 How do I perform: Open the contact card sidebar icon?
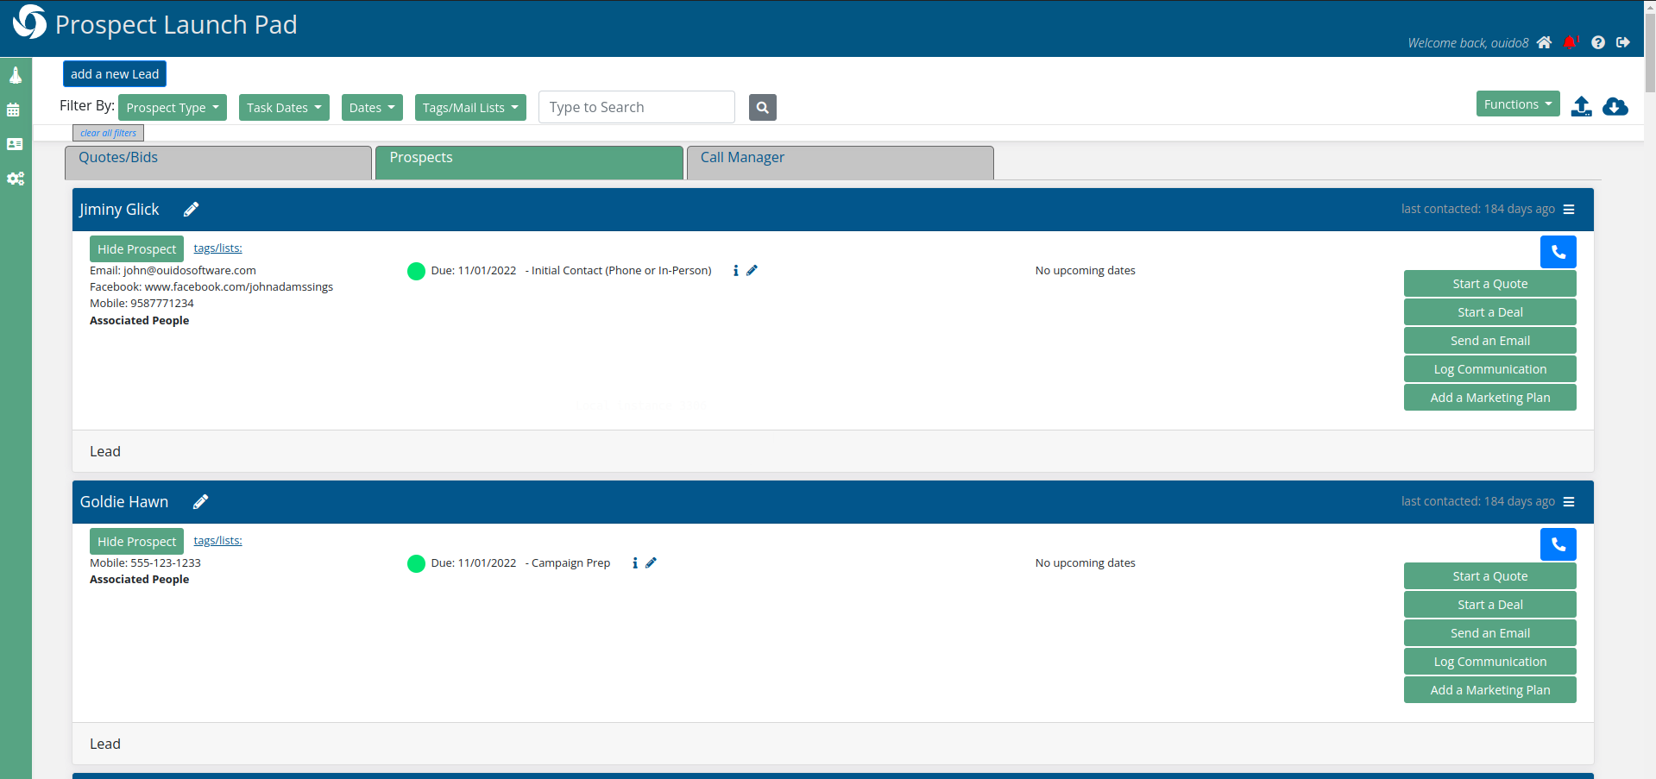click(x=15, y=144)
